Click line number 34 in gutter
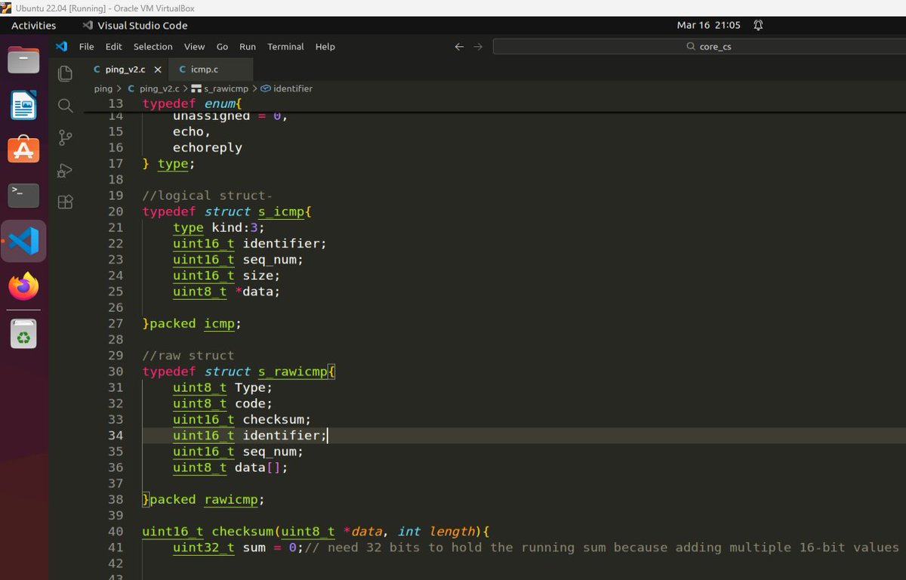This screenshot has height=580, width=906. pos(116,435)
